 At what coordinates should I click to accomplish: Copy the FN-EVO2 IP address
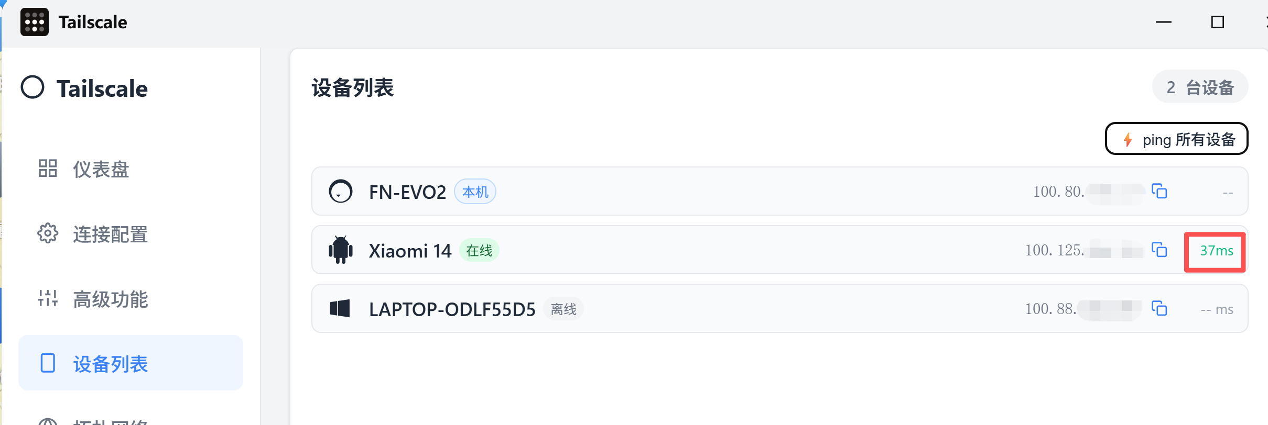point(1159,191)
